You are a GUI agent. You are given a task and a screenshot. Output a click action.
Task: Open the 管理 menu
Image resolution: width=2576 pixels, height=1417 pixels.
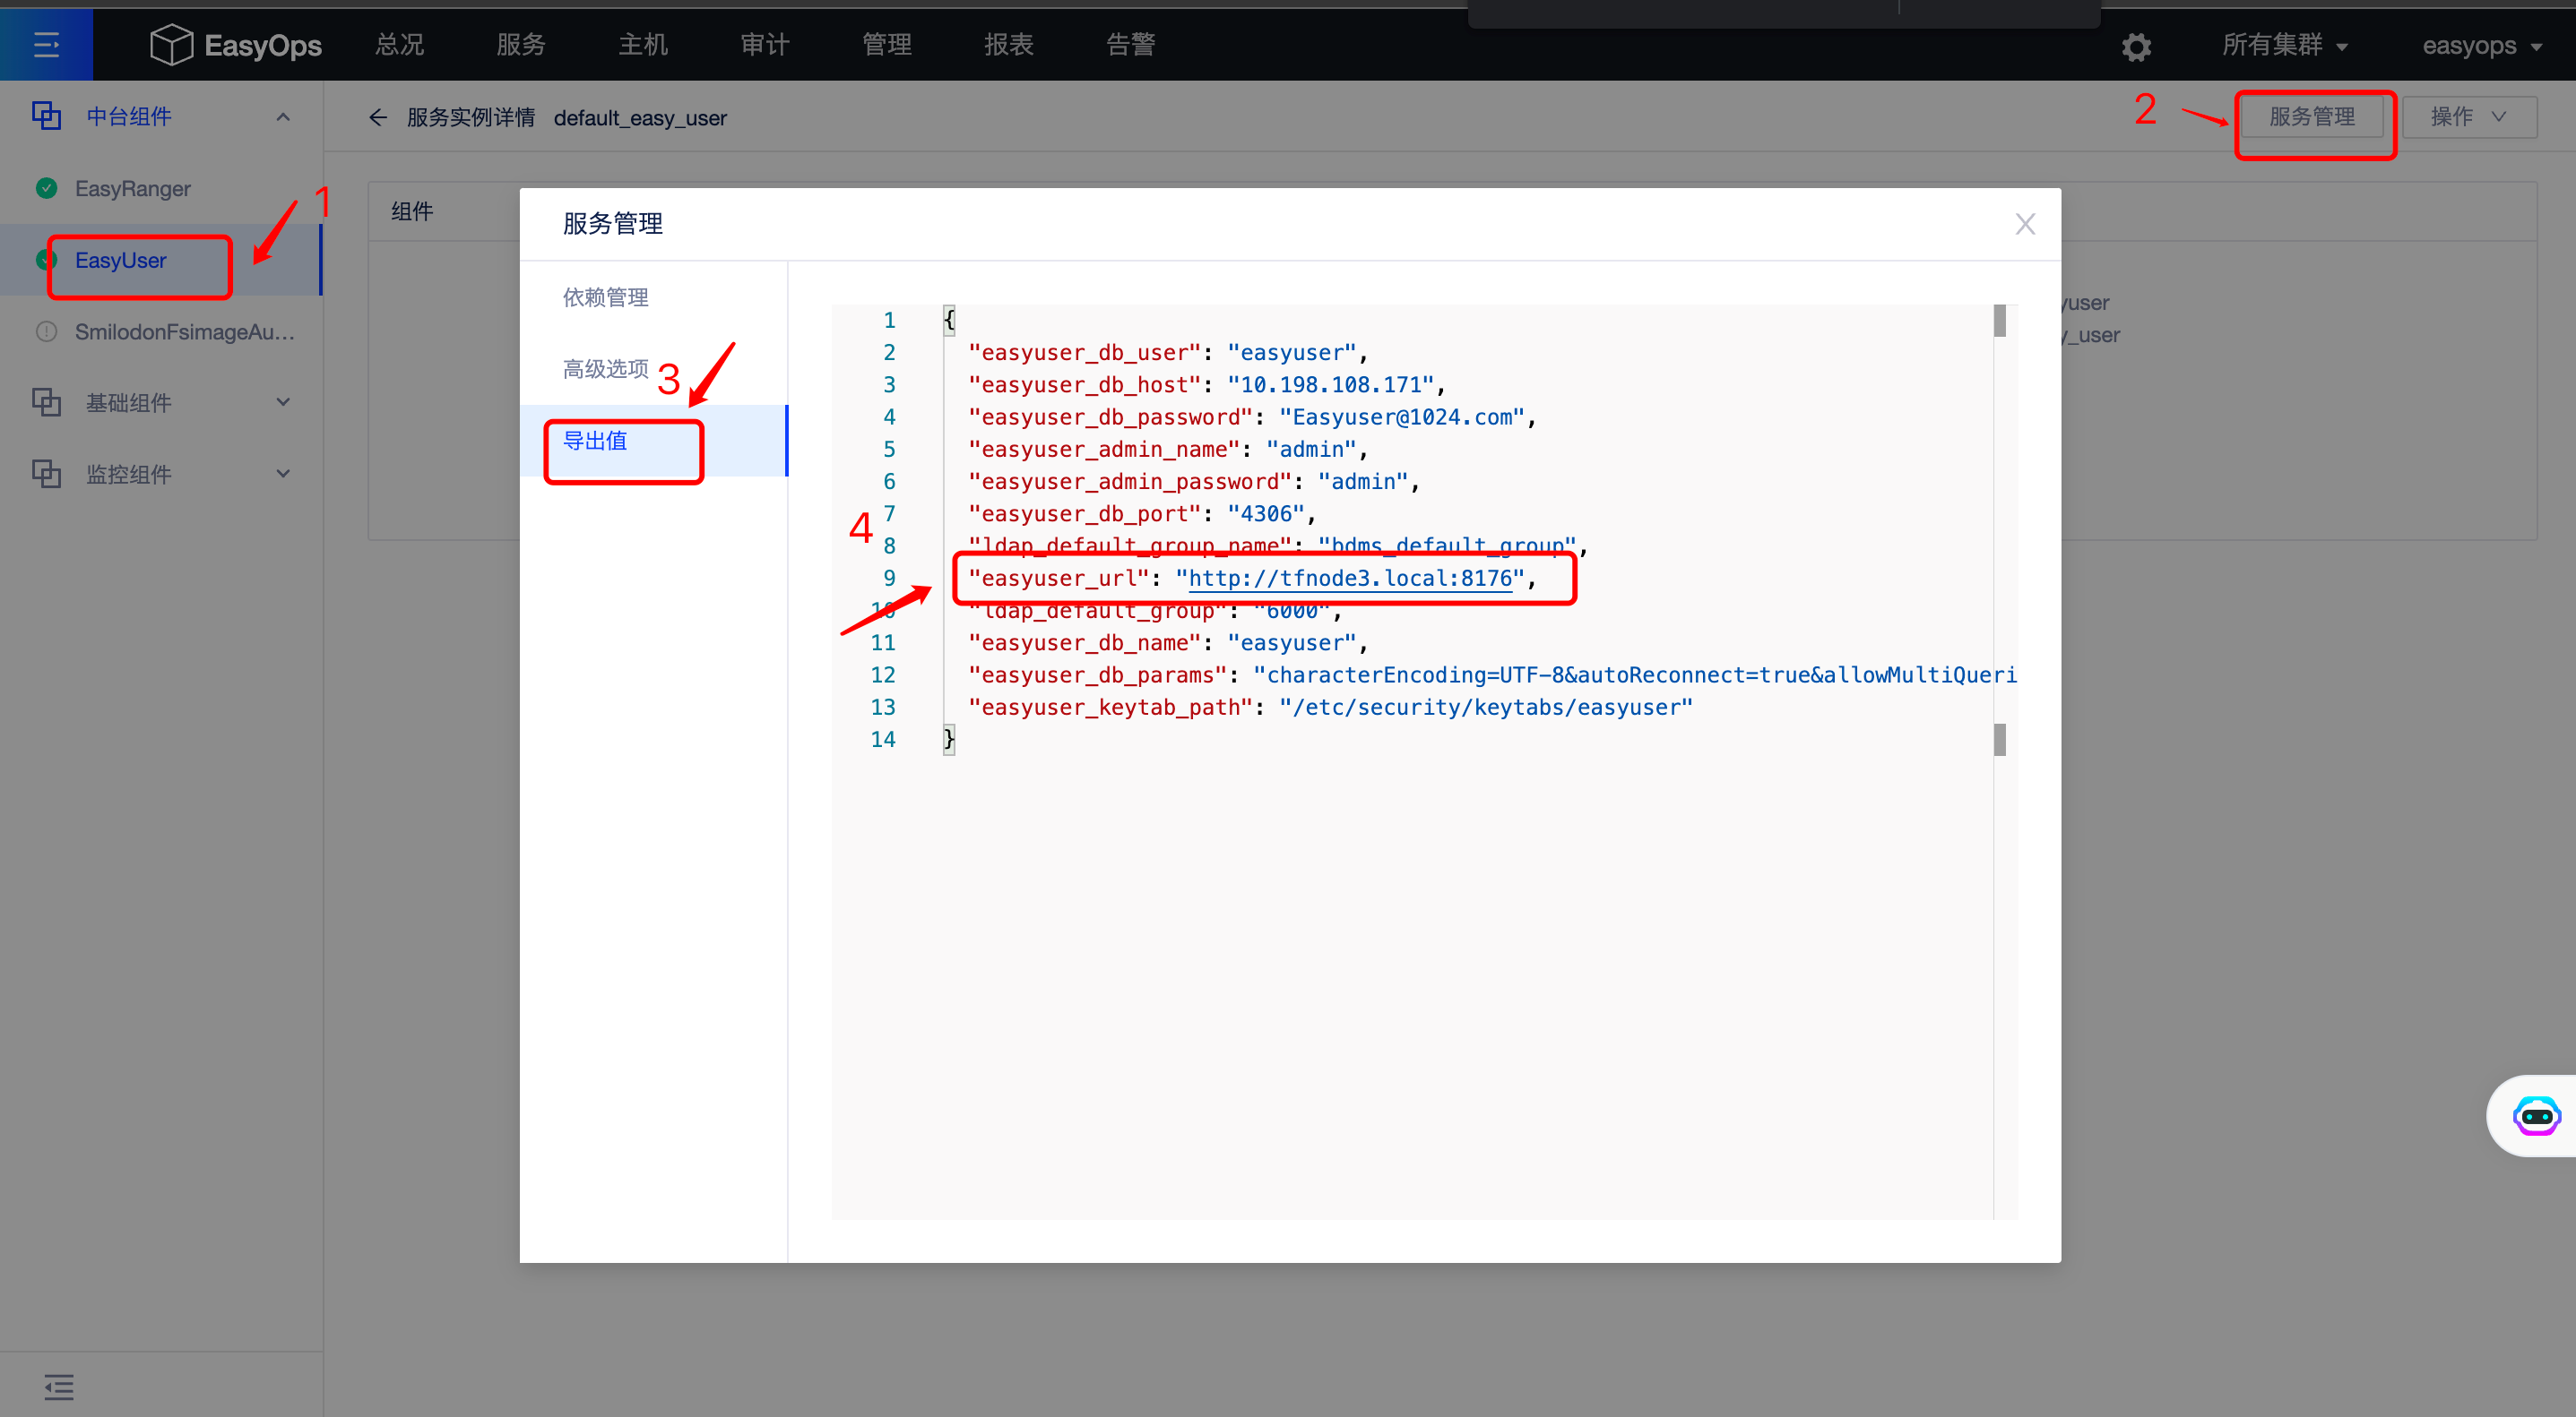point(887,45)
